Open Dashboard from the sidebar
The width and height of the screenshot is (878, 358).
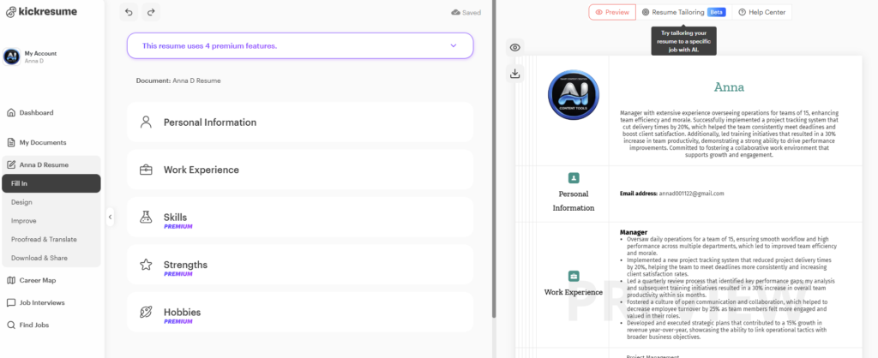[36, 112]
